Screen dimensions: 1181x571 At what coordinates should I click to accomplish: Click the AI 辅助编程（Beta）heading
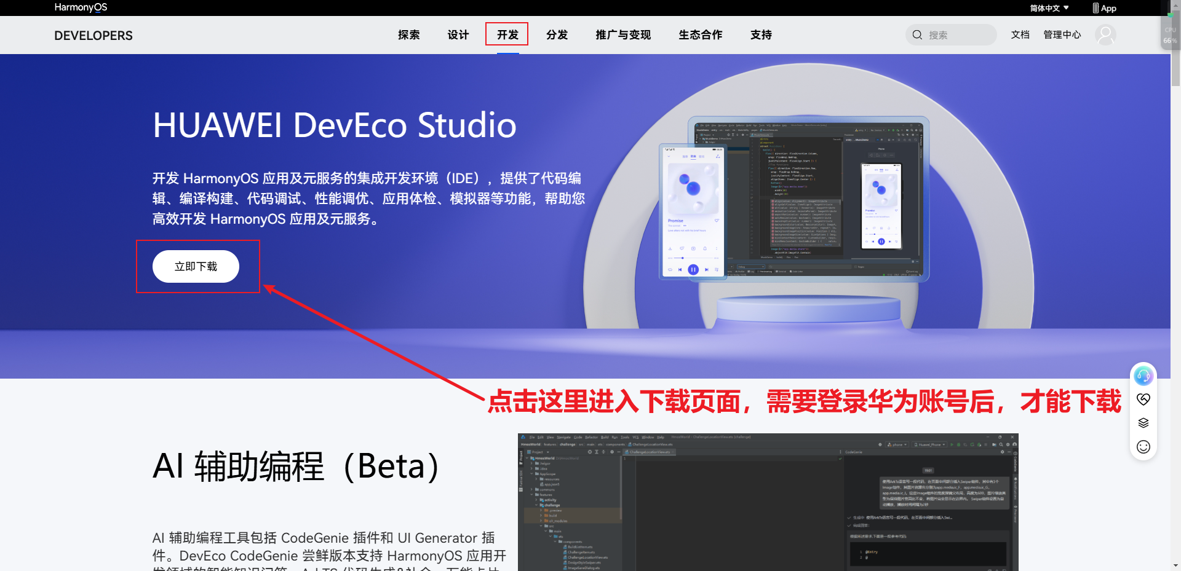(x=296, y=466)
